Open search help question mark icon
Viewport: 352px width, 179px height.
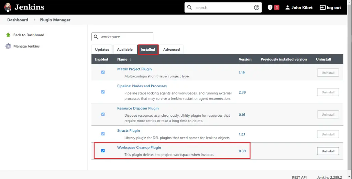pyautogui.click(x=256, y=8)
